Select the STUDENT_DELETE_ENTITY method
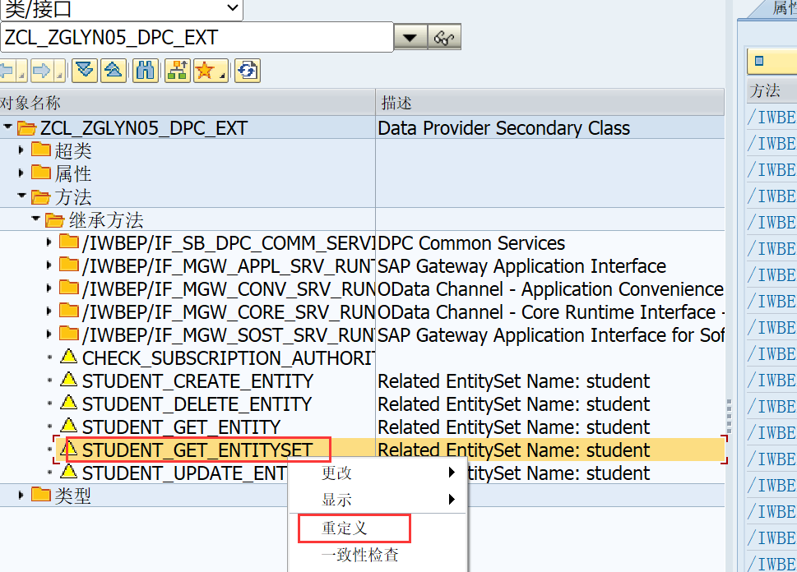This screenshot has height=572, width=797. coord(197,404)
